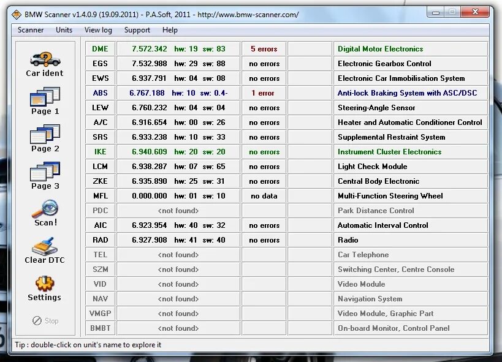Viewport: 502px width, 362px height.
Task: Open the Car ident tool
Action: click(x=45, y=64)
